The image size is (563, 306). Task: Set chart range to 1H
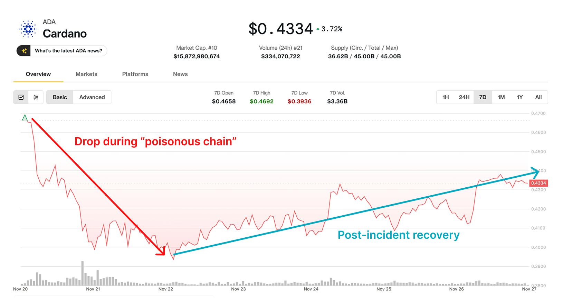[446, 97]
